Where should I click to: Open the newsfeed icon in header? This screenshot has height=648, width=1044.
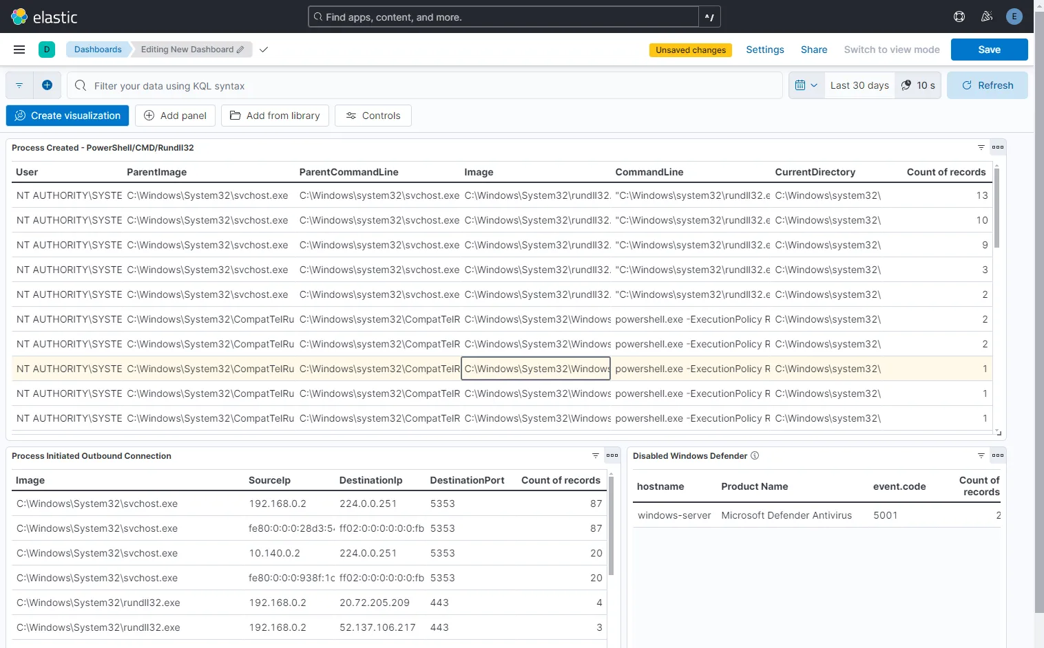(987, 17)
